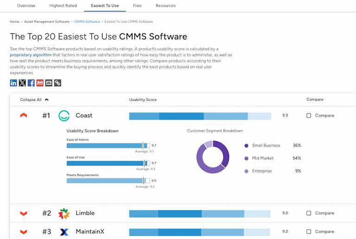Click Easiest To Use CMMS Software breadcrumb
The height and width of the screenshot is (239, 356).
(x=129, y=22)
